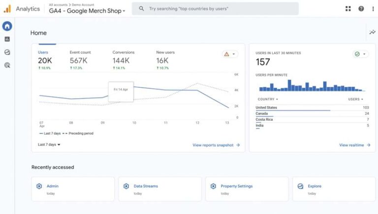Click the search bar input field
The image size is (378, 214).
[215, 9]
